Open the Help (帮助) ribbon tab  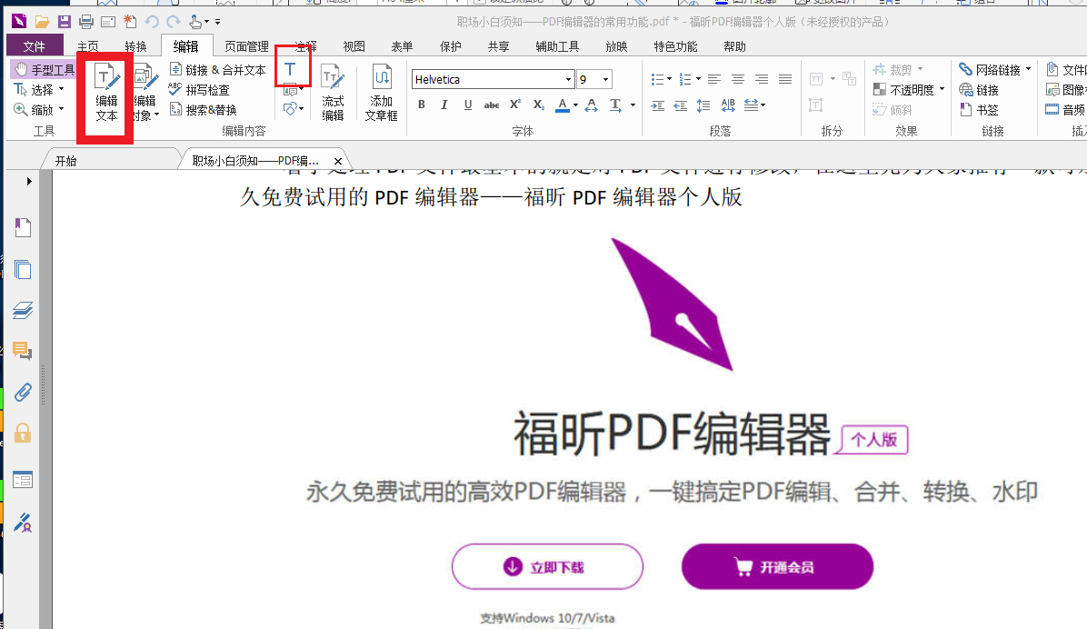pyautogui.click(x=735, y=46)
